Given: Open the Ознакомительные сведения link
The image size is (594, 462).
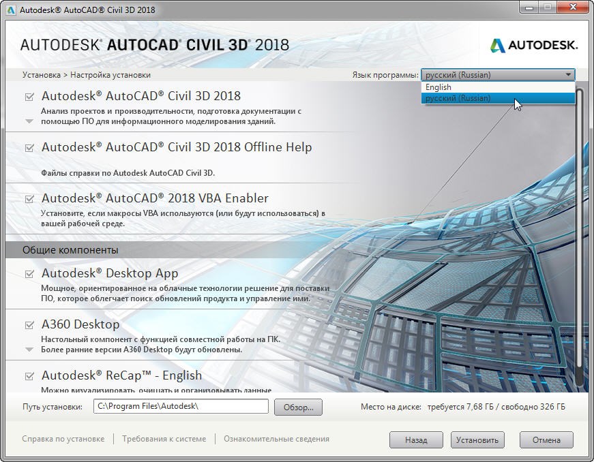Looking at the screenshot, I should pos(276,439).
